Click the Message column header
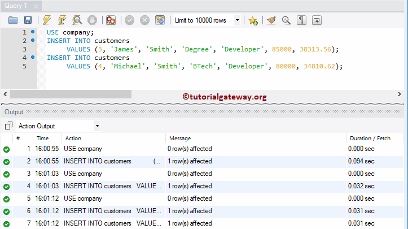The width and height of the screenshot is (408, 229). [x=179, y=138]
